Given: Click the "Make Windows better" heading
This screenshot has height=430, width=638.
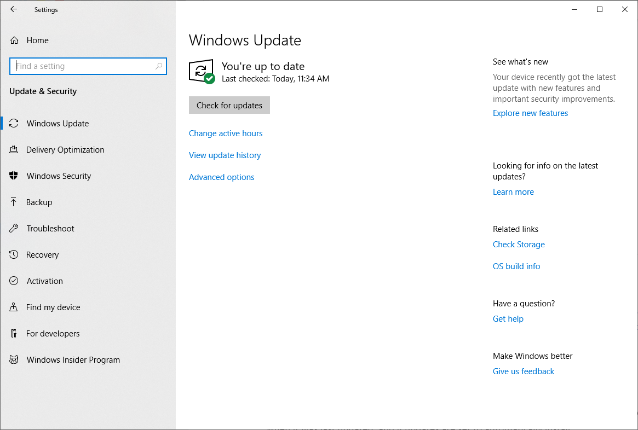Looking at the screenshot, I should 533,356.
